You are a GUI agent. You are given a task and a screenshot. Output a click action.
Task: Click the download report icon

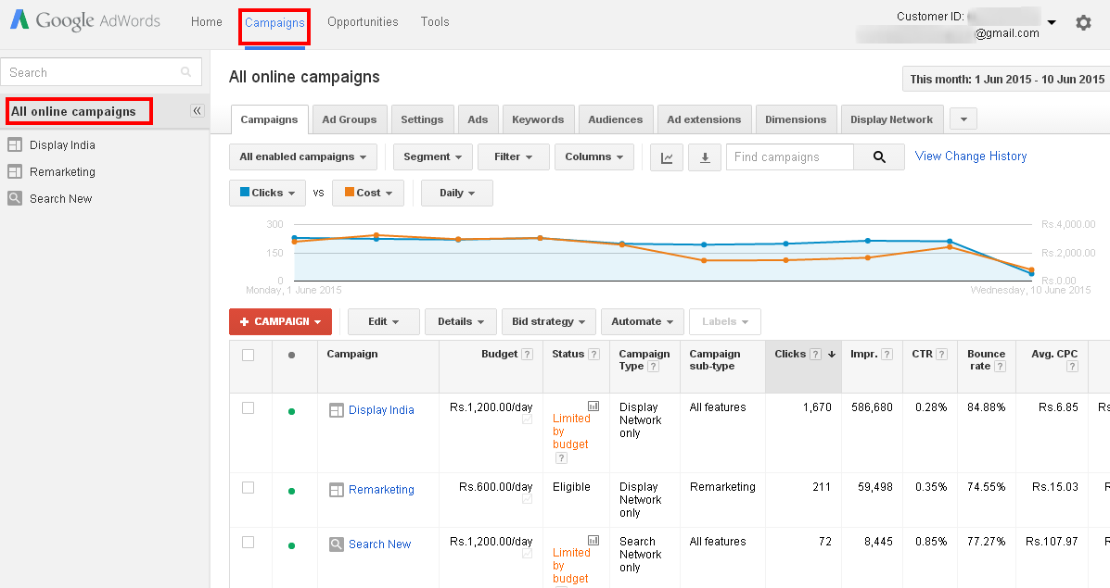coord(705,156)
